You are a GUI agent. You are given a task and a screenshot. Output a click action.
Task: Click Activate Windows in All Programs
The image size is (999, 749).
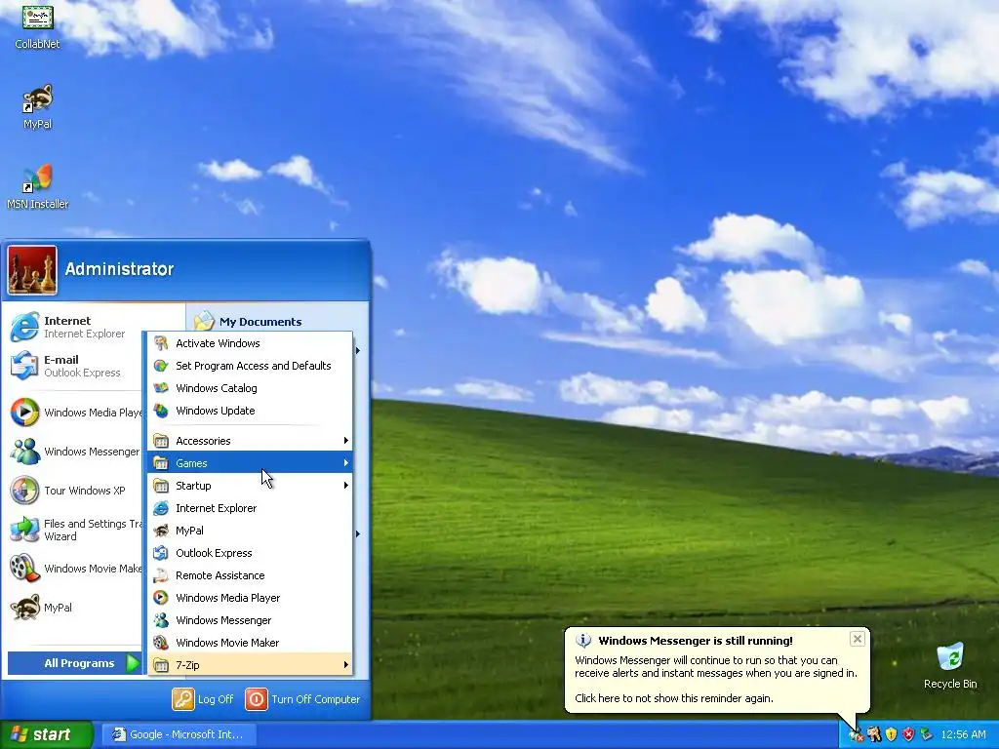(250, 343)
